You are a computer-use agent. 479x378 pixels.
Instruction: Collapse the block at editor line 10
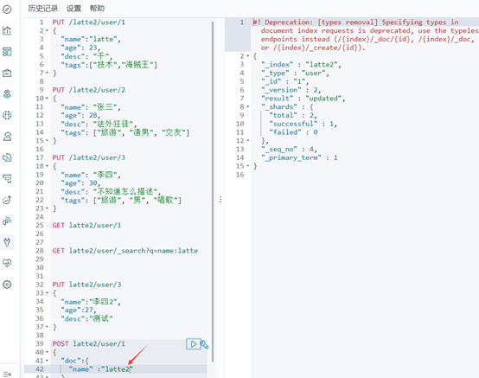(47, 99)
